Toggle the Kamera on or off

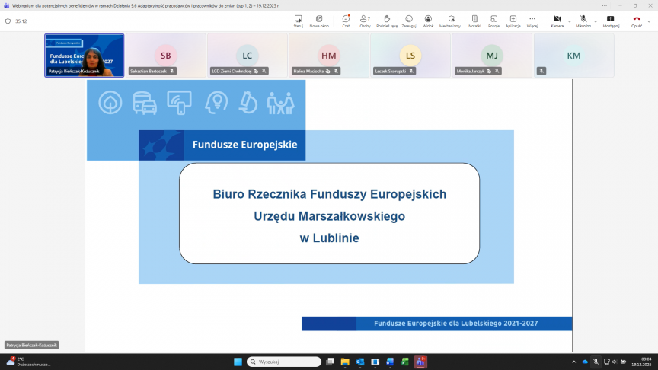pyautogui.click(x=557, y=20)
